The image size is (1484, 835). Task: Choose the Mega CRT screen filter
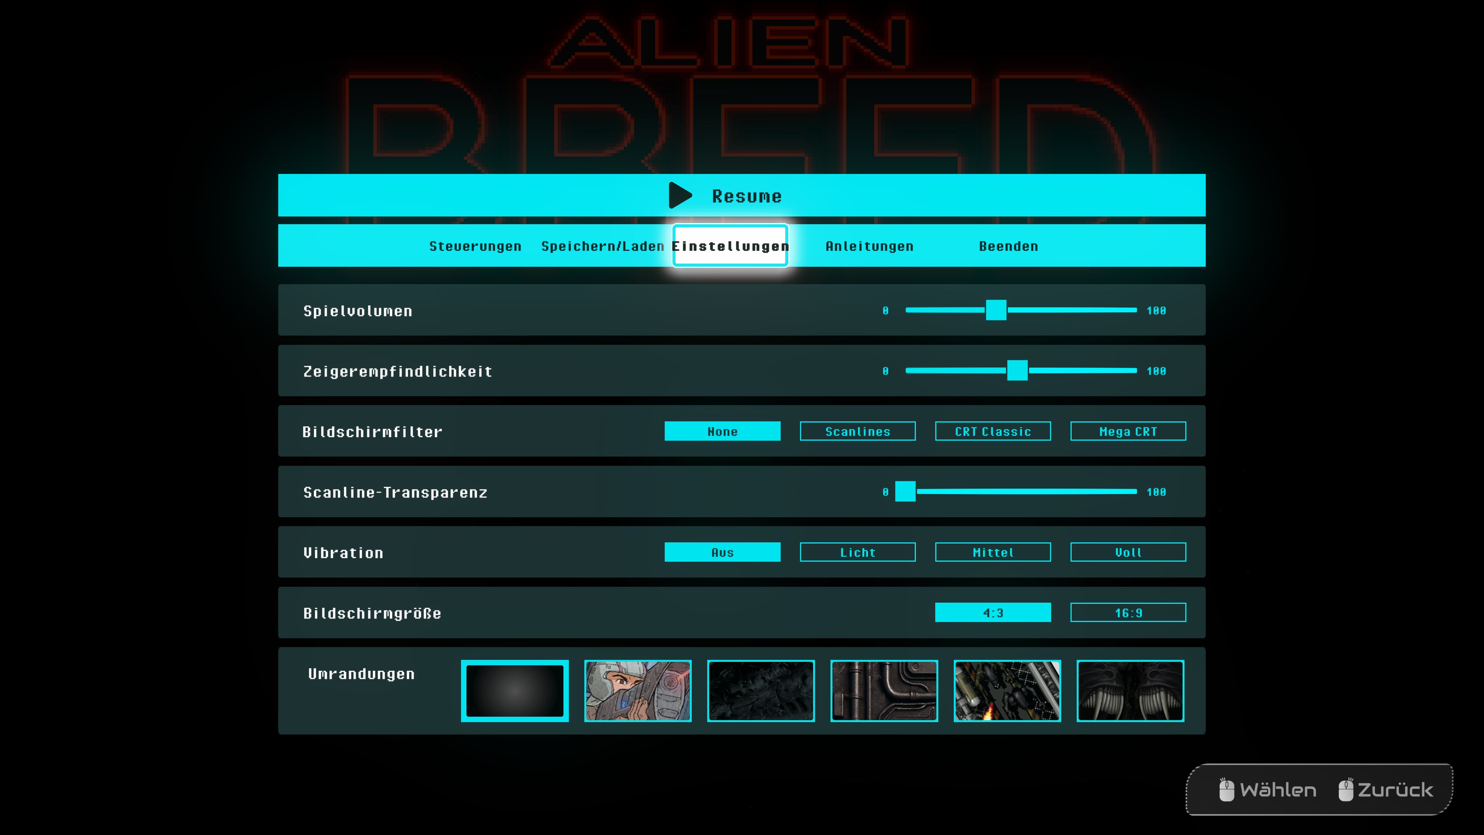(1128, 431)
